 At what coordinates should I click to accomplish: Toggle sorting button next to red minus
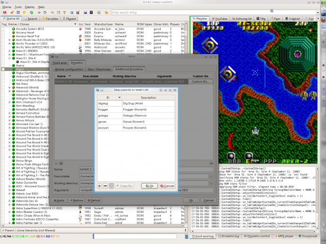click(x=111, y=186)
